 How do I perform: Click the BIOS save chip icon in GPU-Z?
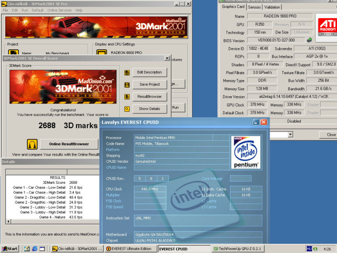click(310, 40)
